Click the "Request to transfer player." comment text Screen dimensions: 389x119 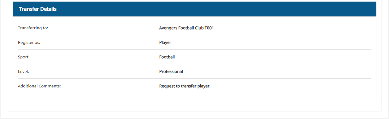click(x=185, y=86)
